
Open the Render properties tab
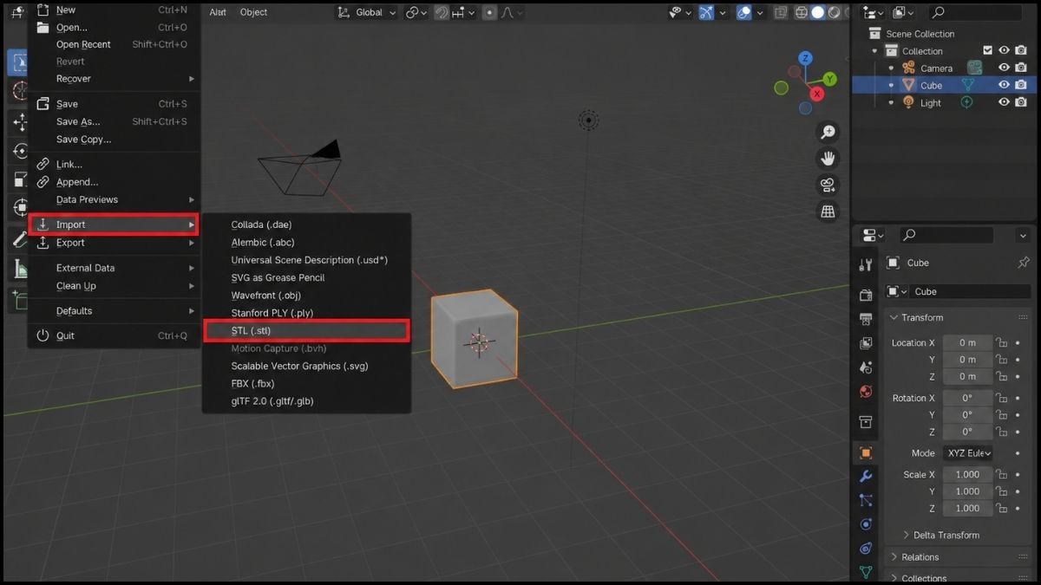click(x=865, y=296)
